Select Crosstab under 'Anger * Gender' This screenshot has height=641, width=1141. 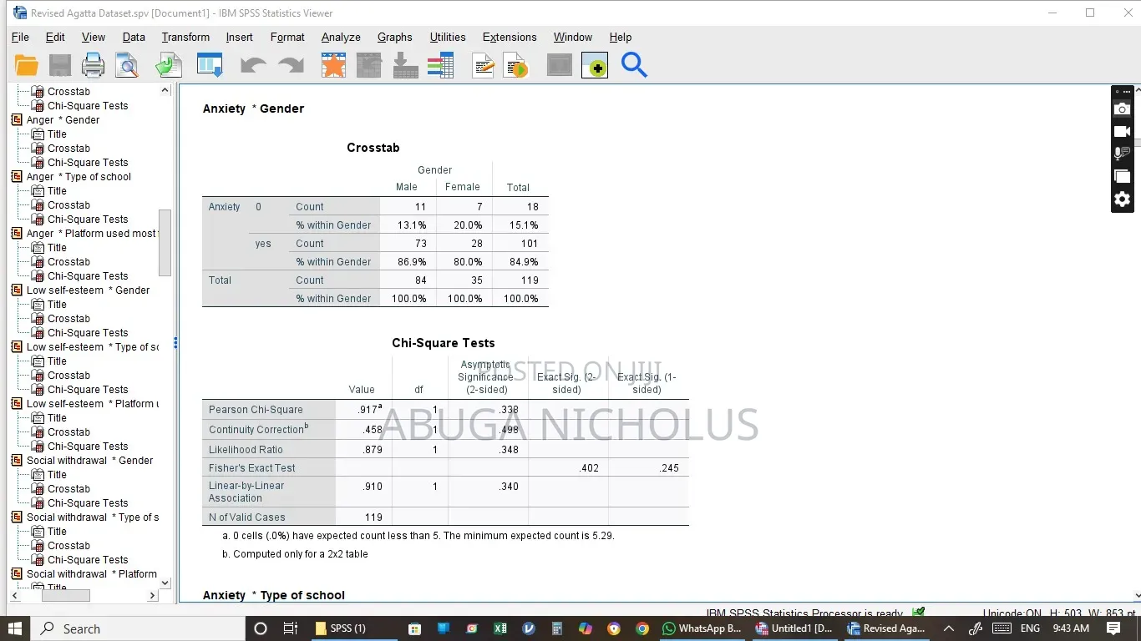(x=68, y=149)
